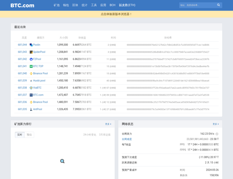Open the AntPool pool link
Image resolution: width=233 pixels, height=179 pixels.
(38, 109)
